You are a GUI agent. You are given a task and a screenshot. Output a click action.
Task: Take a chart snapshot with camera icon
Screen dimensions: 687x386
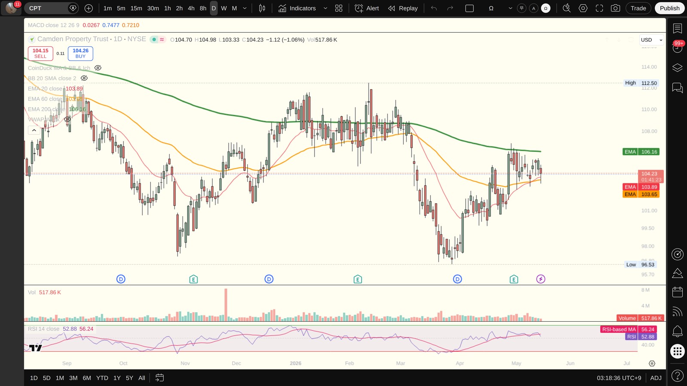615,8
